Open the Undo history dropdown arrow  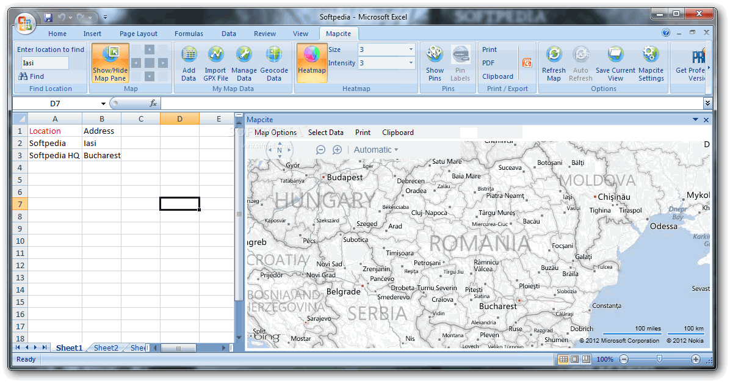tap(71, 18)
